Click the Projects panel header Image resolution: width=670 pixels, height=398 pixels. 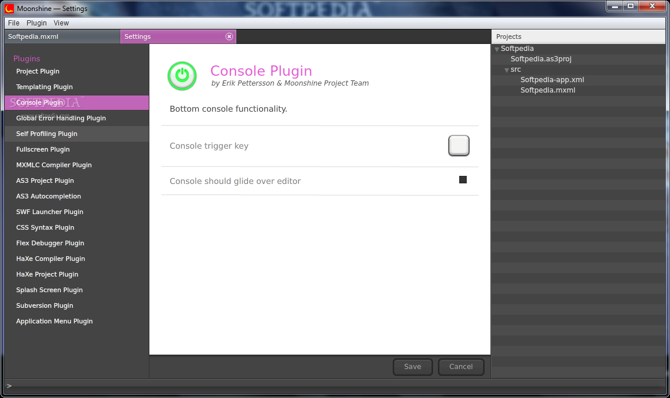tap(579, 36)
